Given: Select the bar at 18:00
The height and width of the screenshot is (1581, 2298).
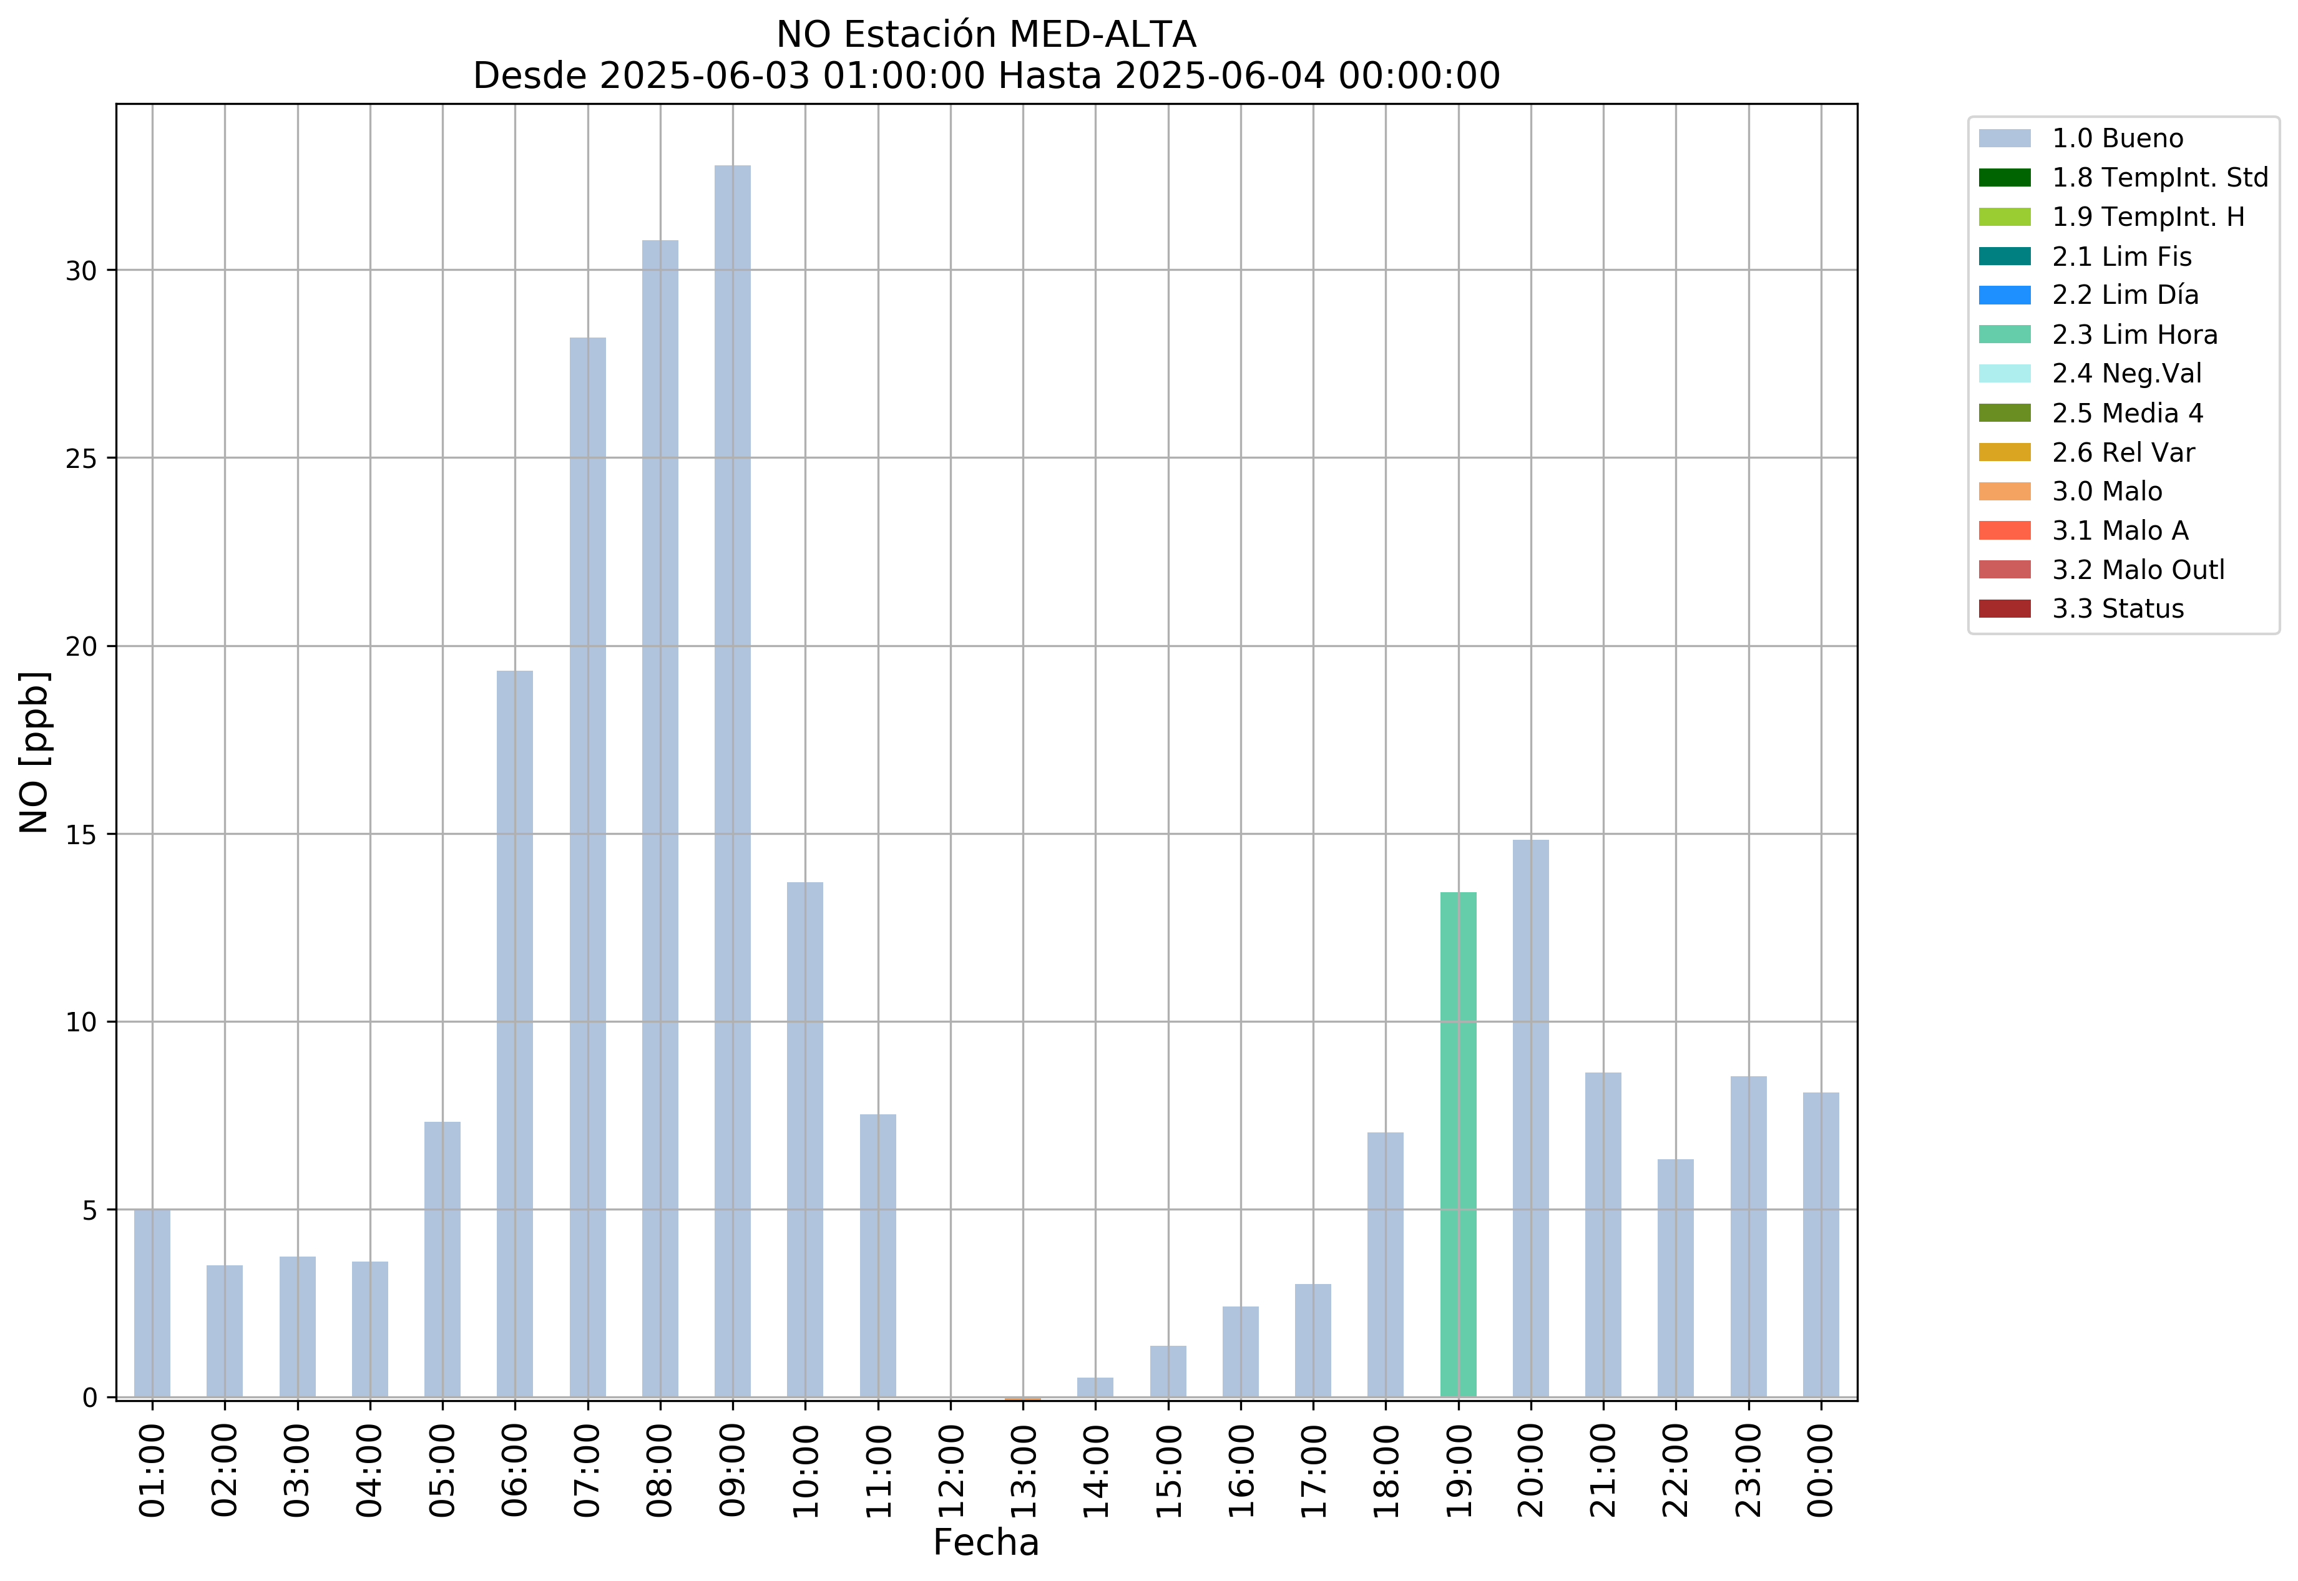Looking at the screenshot, I should pyautogui.click(x=1386, y=1265).
